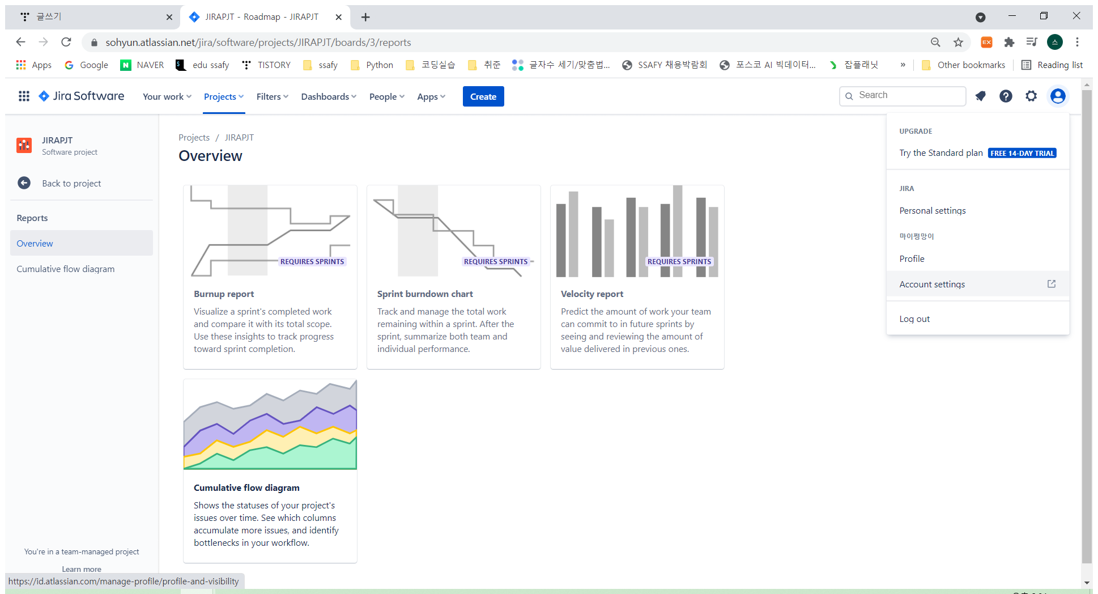The width and height of the screenshot is (1098, 594).
Task: Expand the Projects dropdown
Action: pyautogui.click(x=224, y=96)
